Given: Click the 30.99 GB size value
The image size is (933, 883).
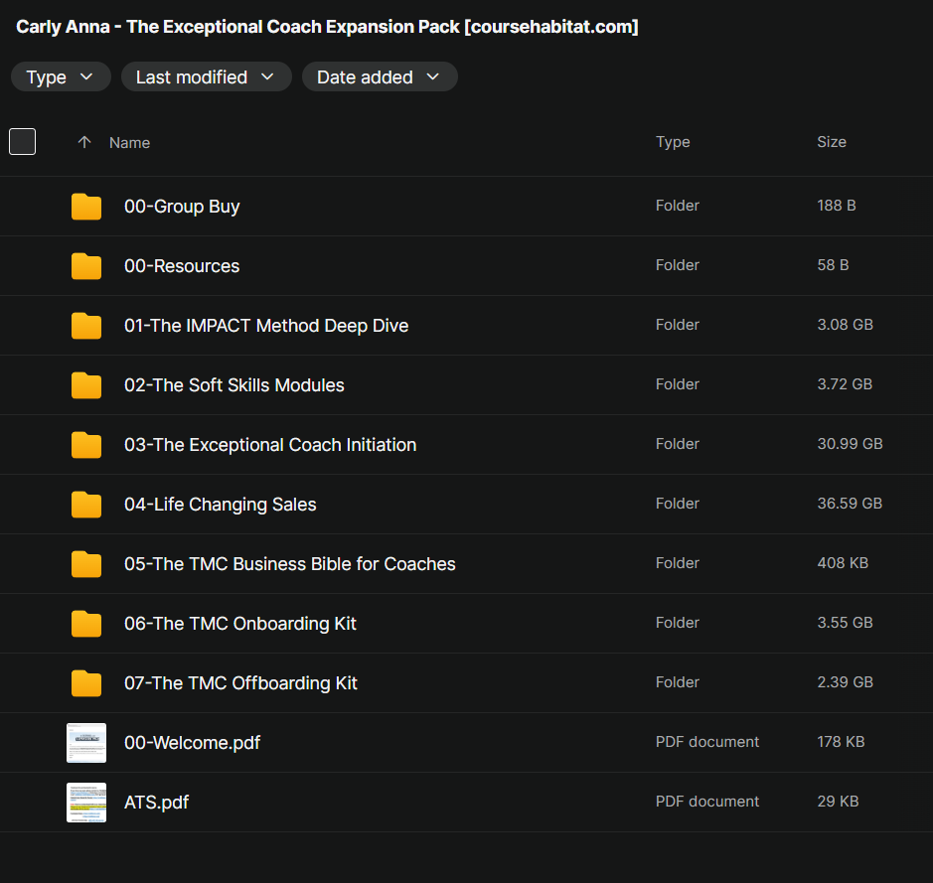Looking at the screenshot, I should pos(850,444).
